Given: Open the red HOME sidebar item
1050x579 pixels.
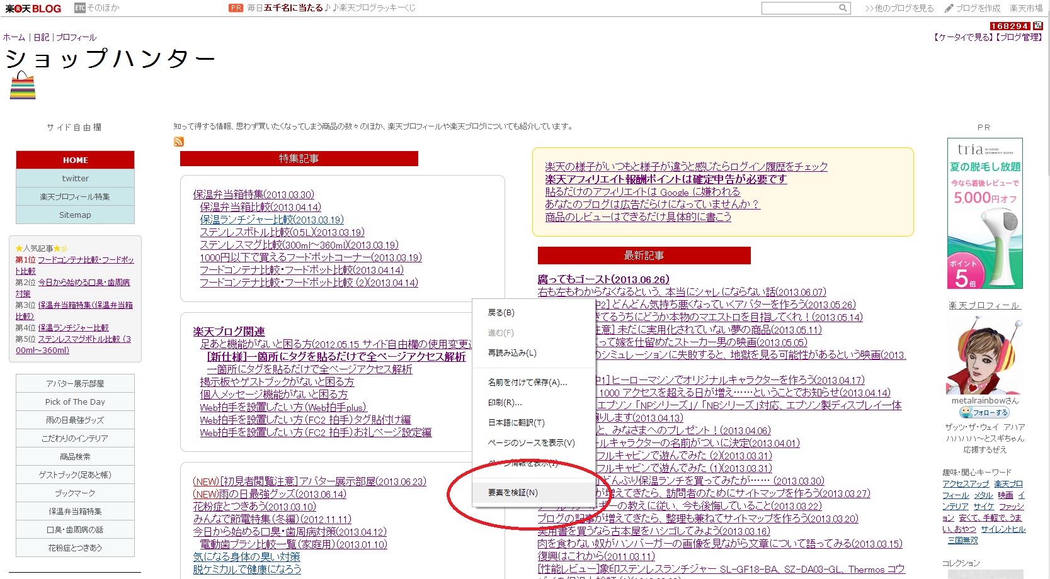Looking at the screenshot, I should [x=75, y=160].
